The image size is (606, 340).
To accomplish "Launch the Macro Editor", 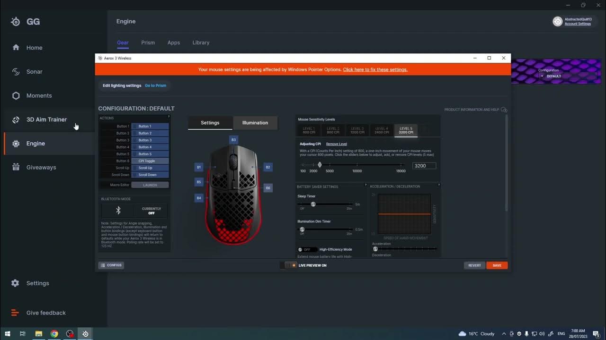I will (x=150, y=185).
